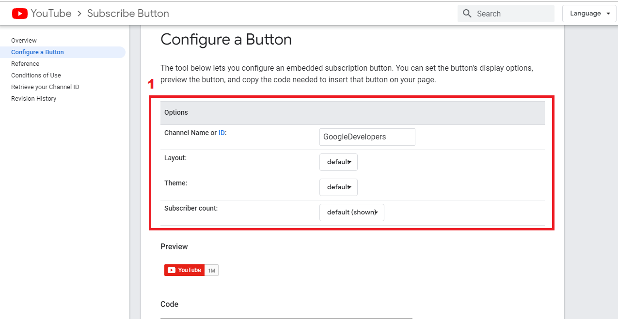This screenshot has height=319, width=618.
Task: Click the Configure a Button heading
Action: click(x=226, y=39)
